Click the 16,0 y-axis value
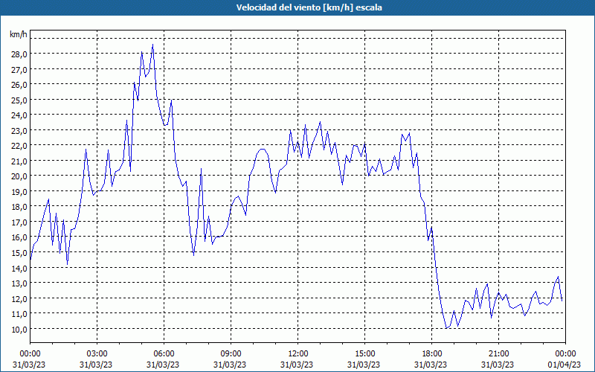The width and height of the screenshot is (595, 372). pyautogui.click(x=19, y=237)
